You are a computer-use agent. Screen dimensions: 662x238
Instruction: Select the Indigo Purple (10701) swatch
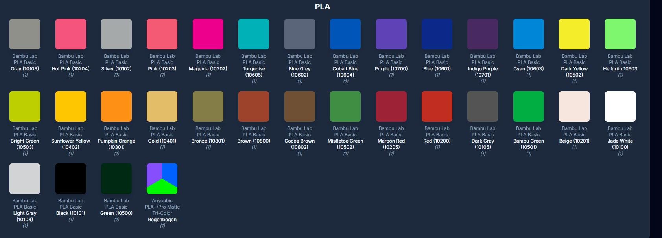[x=483, y=34]
